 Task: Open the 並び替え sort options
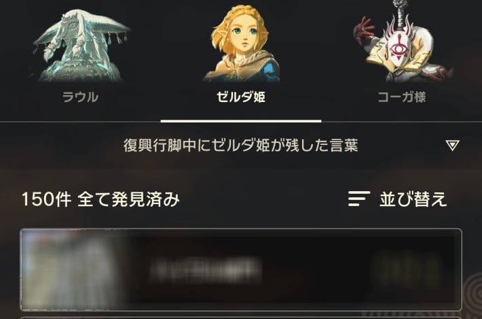pyautogui.click(x=413, y=199)
